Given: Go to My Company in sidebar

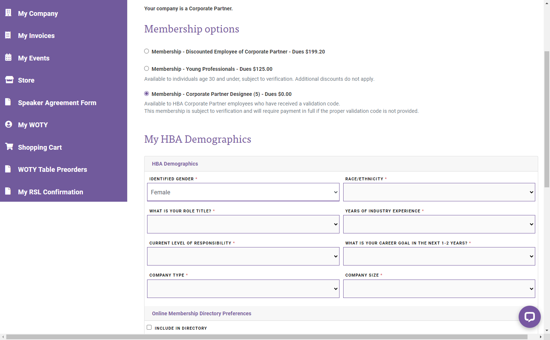Looking at the screenshot, I should [38, 14].
